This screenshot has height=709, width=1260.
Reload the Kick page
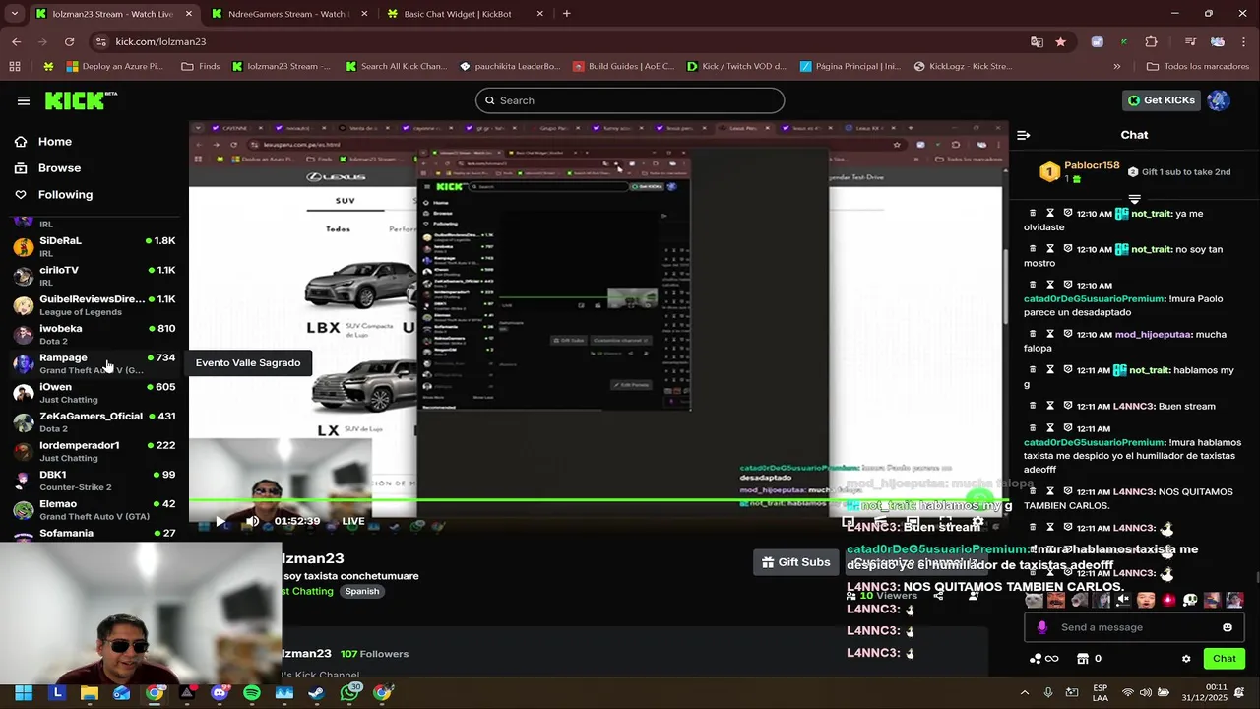point(69,41)
